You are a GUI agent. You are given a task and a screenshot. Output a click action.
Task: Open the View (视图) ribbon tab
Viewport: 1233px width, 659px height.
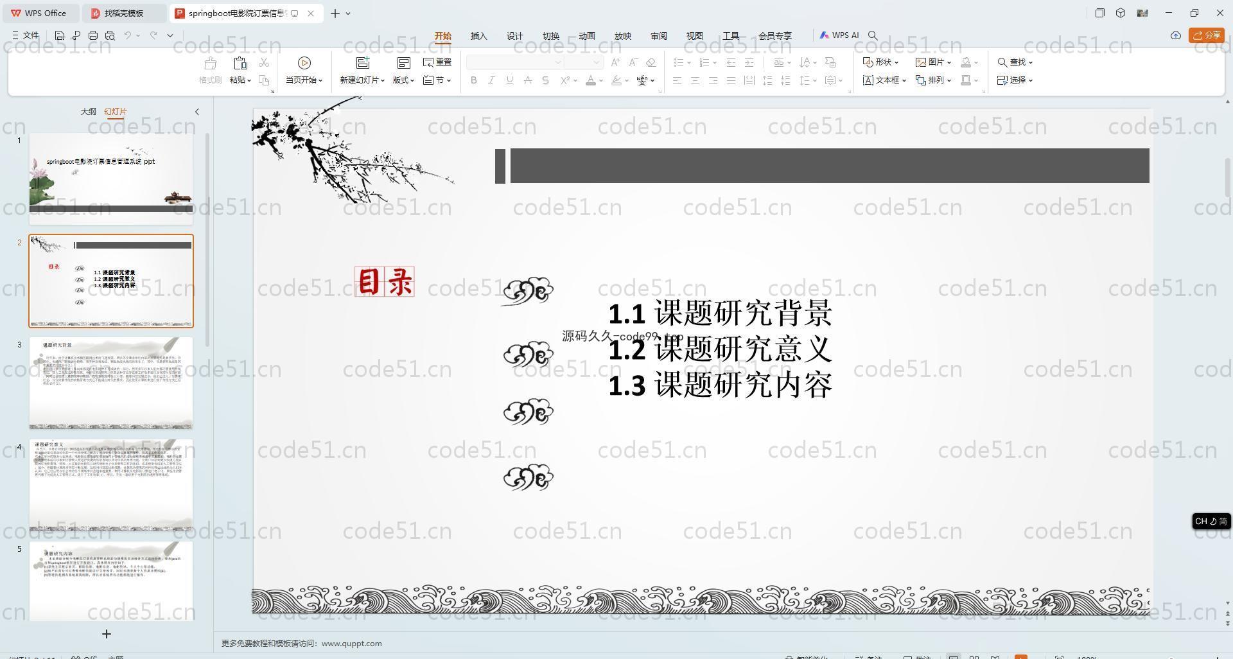(x=695, y=36)
